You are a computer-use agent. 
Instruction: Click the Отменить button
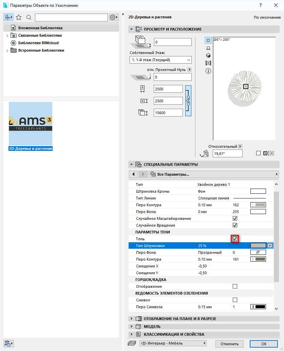[x=229, y=344]
